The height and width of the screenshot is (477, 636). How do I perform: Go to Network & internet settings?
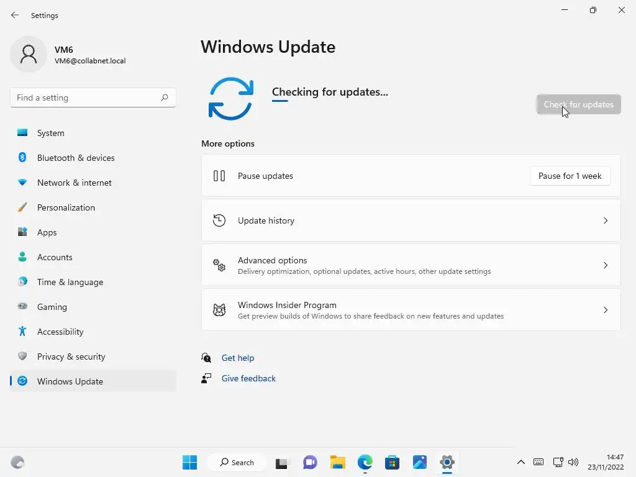[x=93, y=183]
